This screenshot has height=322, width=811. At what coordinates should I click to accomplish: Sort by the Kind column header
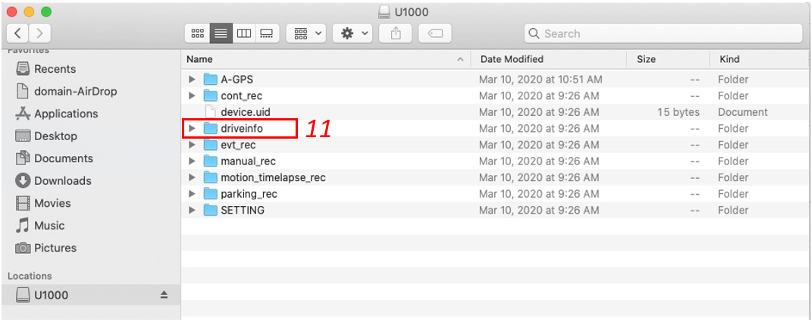click(759, 59)
